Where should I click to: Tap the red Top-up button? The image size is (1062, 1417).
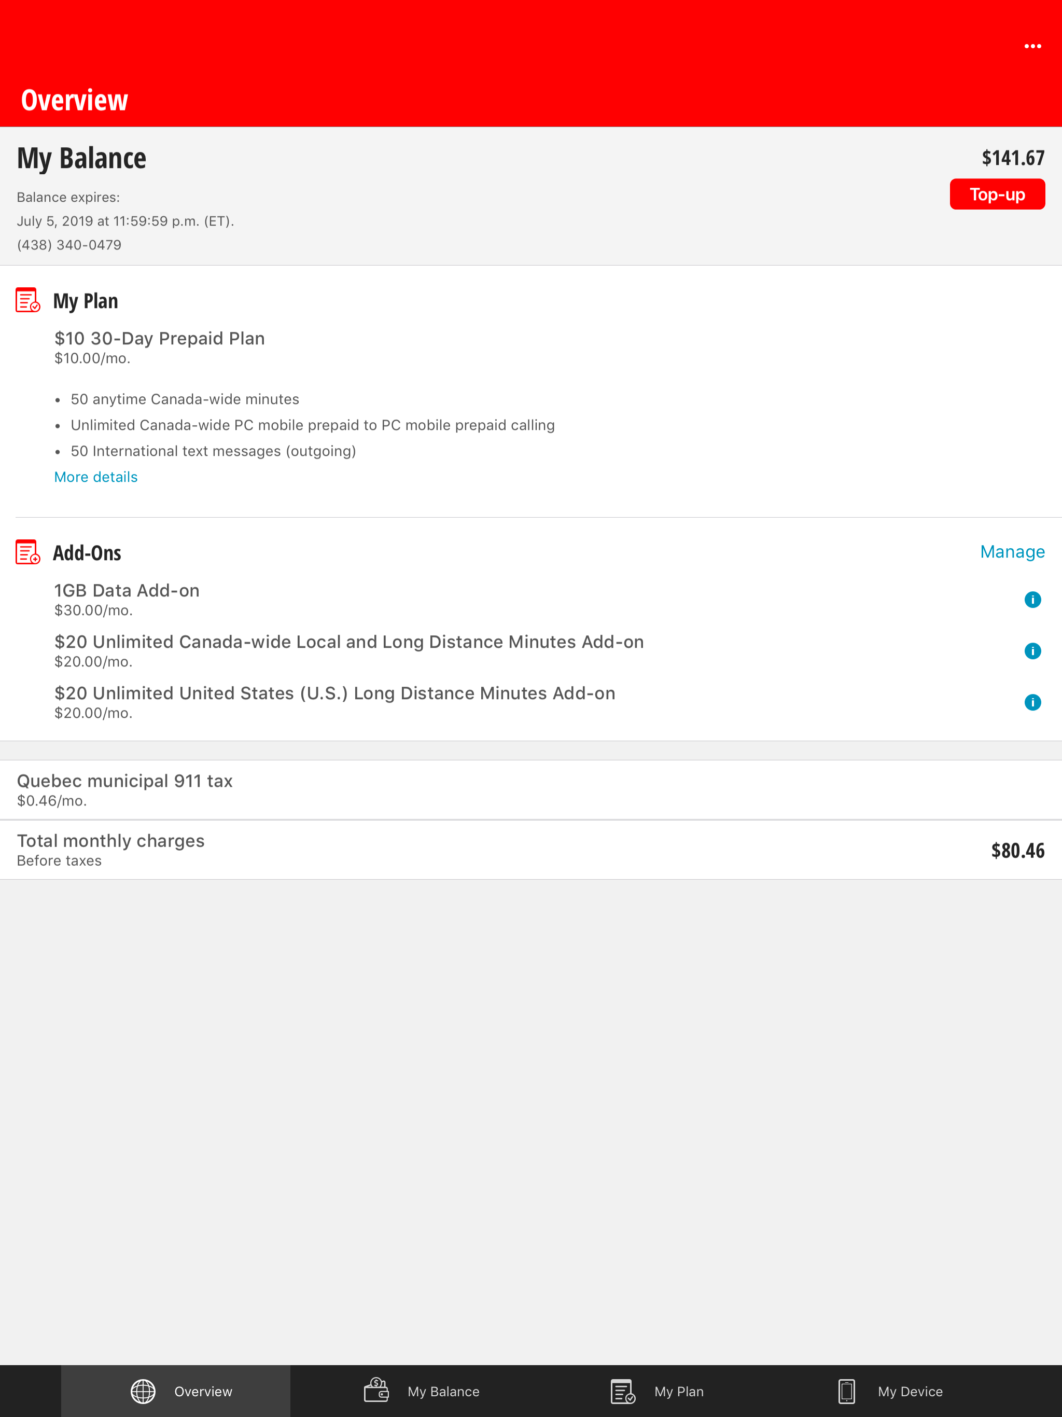click(997, 194)
